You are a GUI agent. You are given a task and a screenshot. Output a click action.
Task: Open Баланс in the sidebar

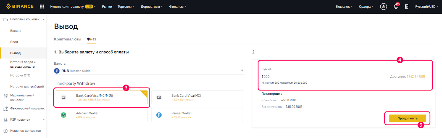[x=16, y=31]
